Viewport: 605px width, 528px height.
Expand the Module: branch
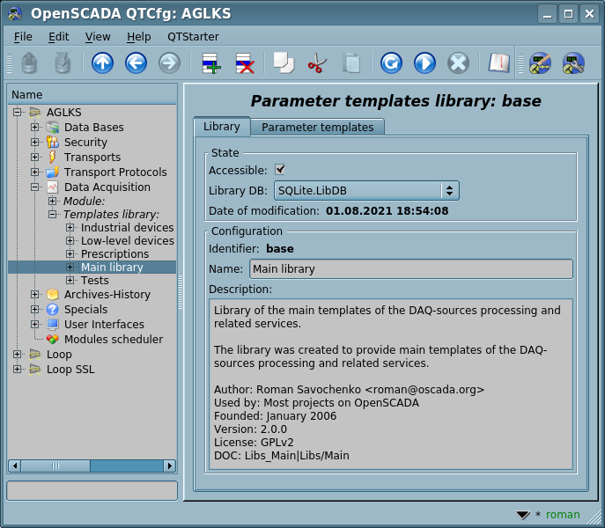pos(53,202)
